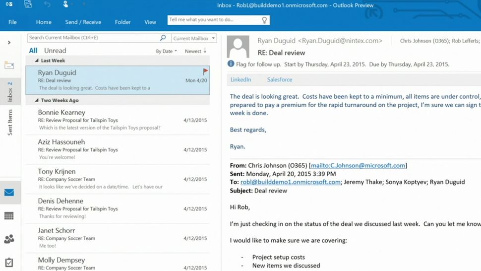Screen dimensions: 481x271
Task: Click the info icon beside follow-up notice
Action: click(231, 64)
